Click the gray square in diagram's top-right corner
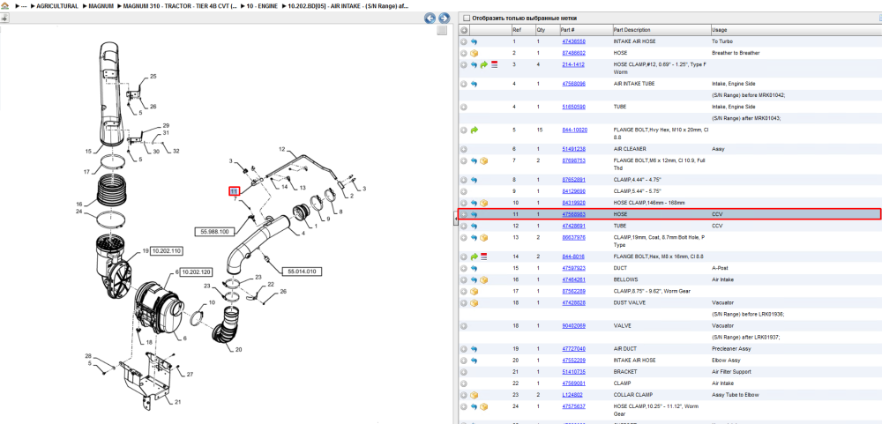This screenshot has width=882, height=424. point(442,30)
